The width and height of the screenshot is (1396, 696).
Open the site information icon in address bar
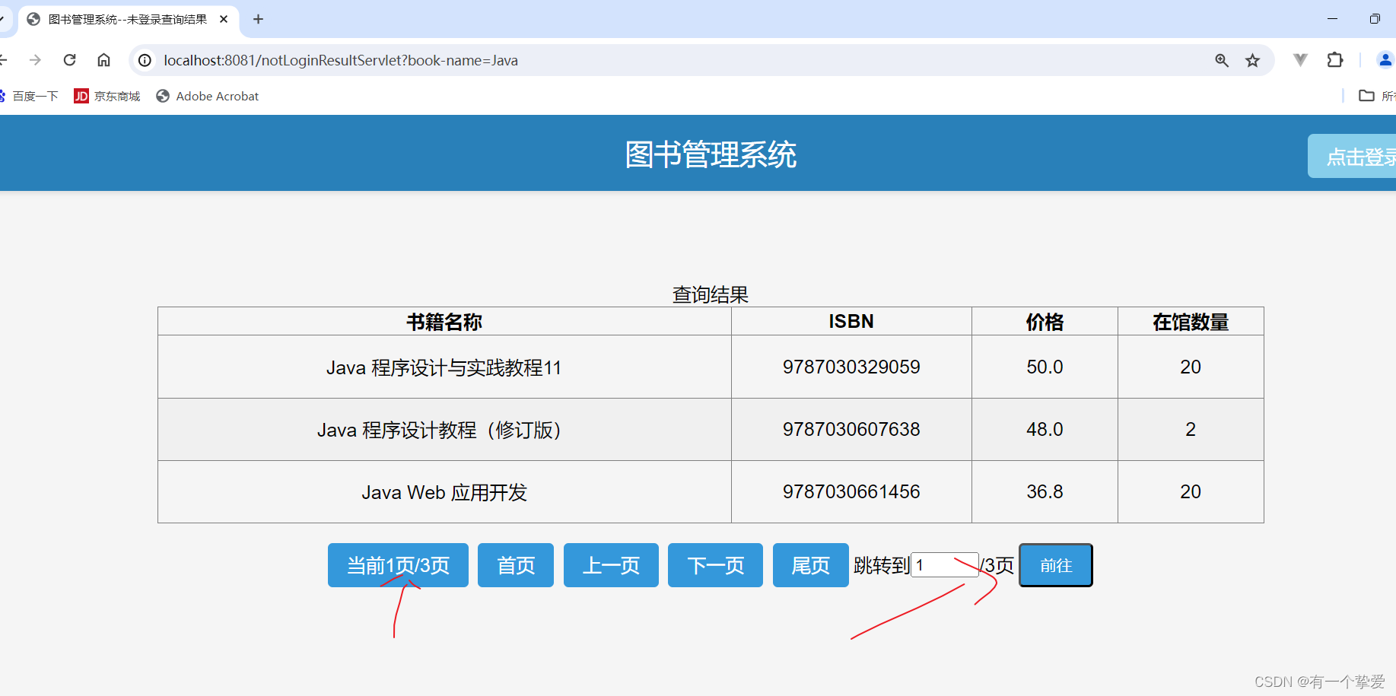click(144, 60)
